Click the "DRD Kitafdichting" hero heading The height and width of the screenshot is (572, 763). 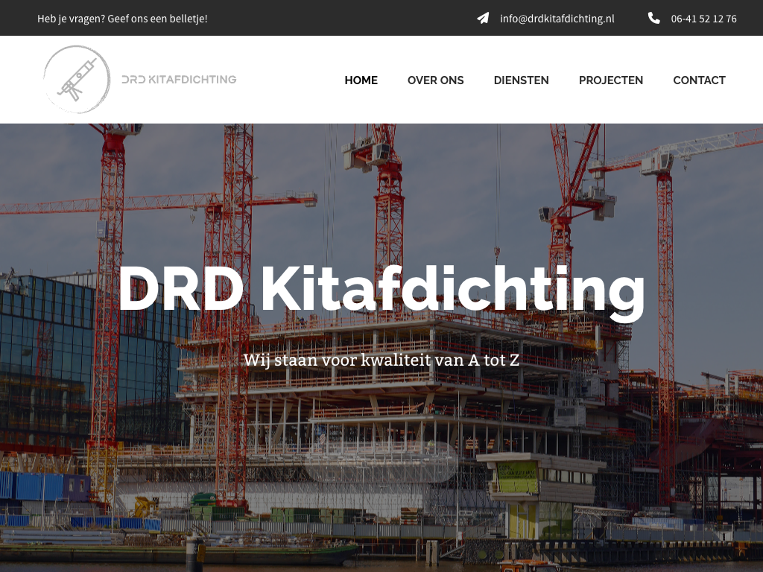point(381,290)
